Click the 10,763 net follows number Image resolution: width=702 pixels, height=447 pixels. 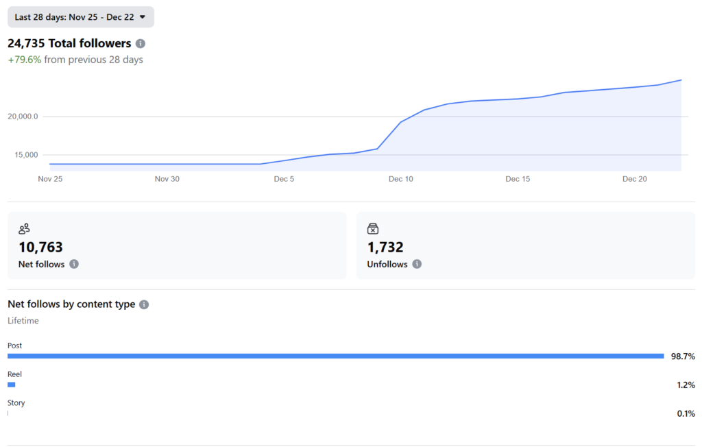click(40, 247)
